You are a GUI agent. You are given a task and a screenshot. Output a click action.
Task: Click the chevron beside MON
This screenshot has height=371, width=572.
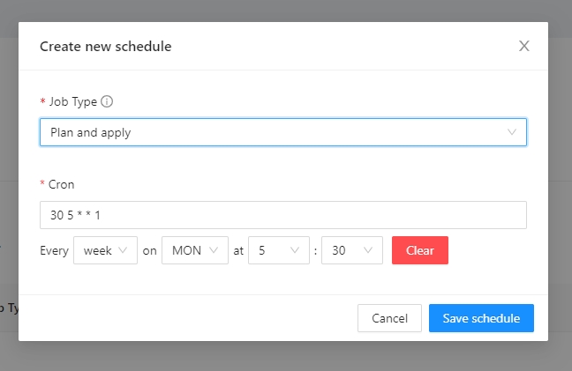214,250
